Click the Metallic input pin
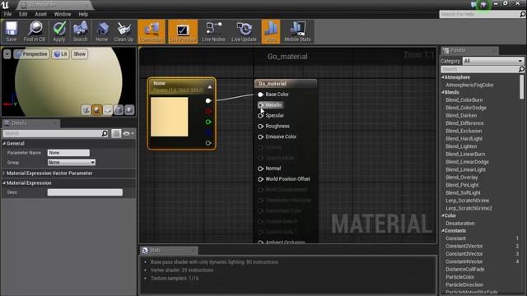527x296 pixels. click(260, 105)
